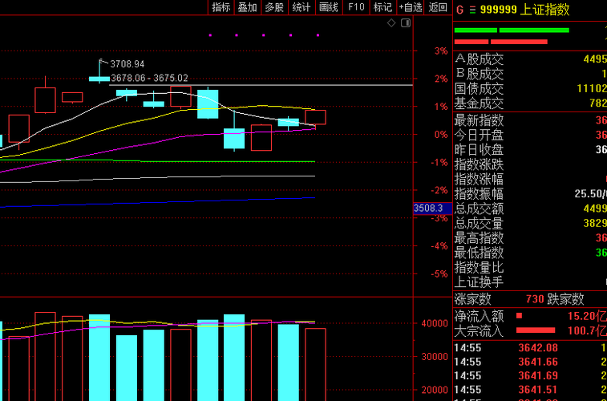The image size is (607, 401).
Task: Click the flag marker at 3708.94 high
Action: click(x=101, y=61)
